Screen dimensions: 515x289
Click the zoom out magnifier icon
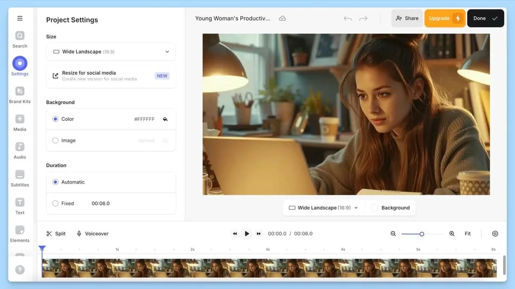click(393, 233)
